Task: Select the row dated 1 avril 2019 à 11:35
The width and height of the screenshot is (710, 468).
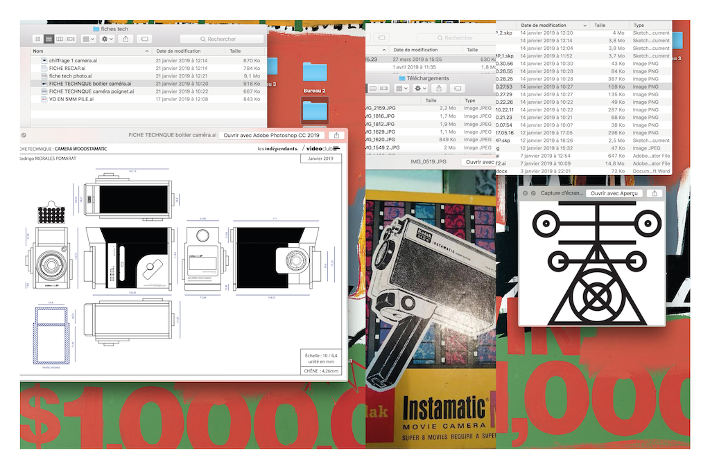Action: click(431, 67)
